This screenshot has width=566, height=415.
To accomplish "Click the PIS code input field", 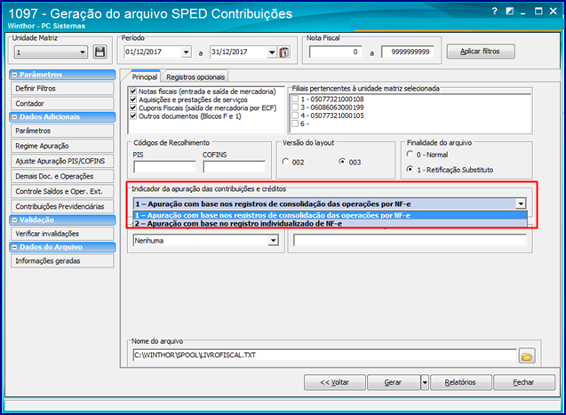I will 164,167.
